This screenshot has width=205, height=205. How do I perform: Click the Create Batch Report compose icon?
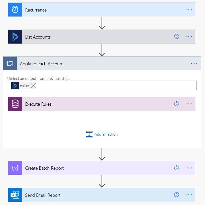point(15,168)
